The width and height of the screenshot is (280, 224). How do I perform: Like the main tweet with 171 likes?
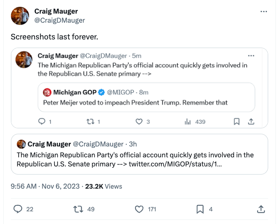pos(140,209)
